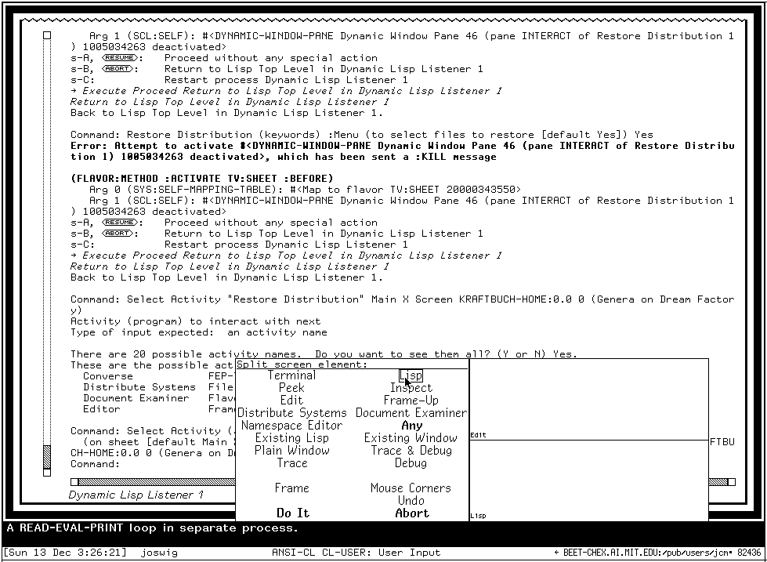This screenshot has height=562, width=767.
Task: Click the bold FLAVOR:METHOD :ACTIVATE TV:SHEET line
Action: pyautogui.click(x=202, y=178)
